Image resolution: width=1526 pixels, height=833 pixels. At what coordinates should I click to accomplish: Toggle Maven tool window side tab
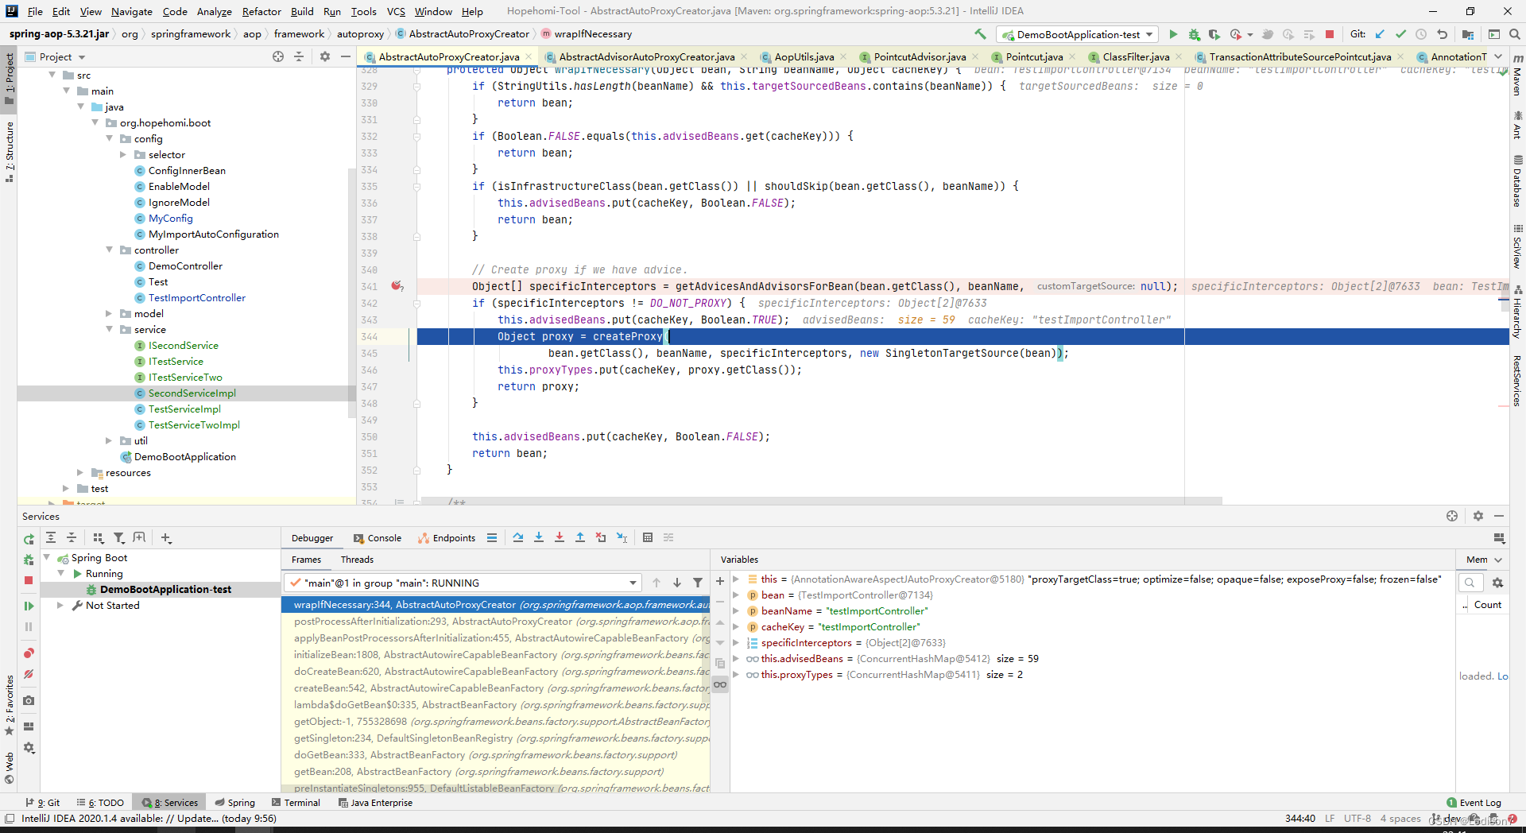(1517, 76)
